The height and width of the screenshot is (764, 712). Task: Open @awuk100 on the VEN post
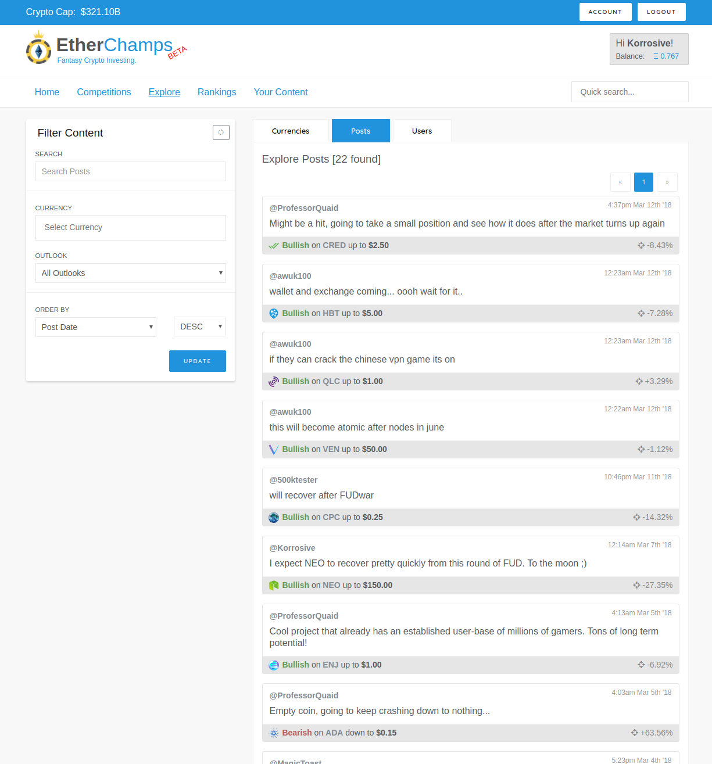[x=291, y=412]
